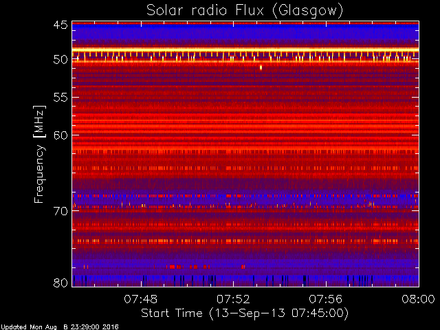This screenshot has width=440, height=330.
Task: Click the 55 frequency tick label
Action: click(60, 98)
